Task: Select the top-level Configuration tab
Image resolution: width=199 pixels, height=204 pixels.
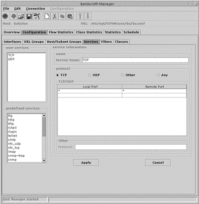Action: 34,32
